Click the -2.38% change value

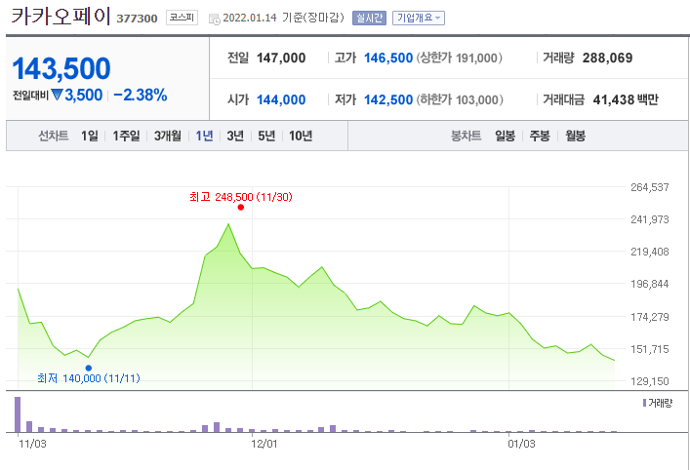click(x=140, y=95)
